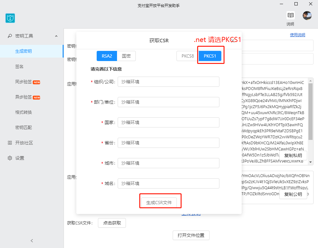318x248 pixels.
Task: Choose the PKCS8 key format
Action: tap(188, 56)
